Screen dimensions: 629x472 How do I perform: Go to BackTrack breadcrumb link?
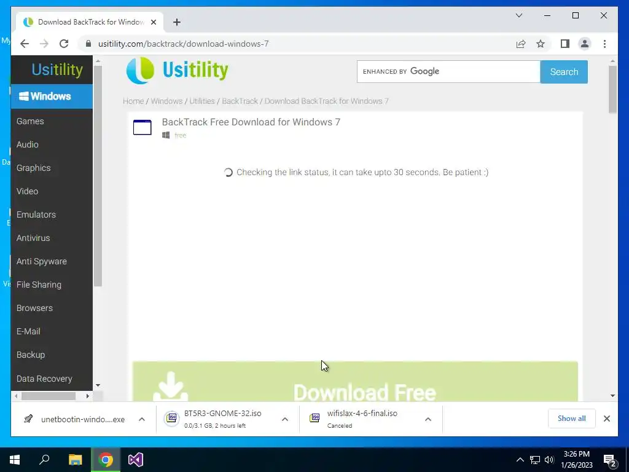coord(240,101)
